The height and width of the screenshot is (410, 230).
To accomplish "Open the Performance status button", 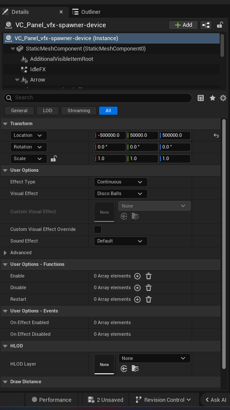I will (51, 400).
